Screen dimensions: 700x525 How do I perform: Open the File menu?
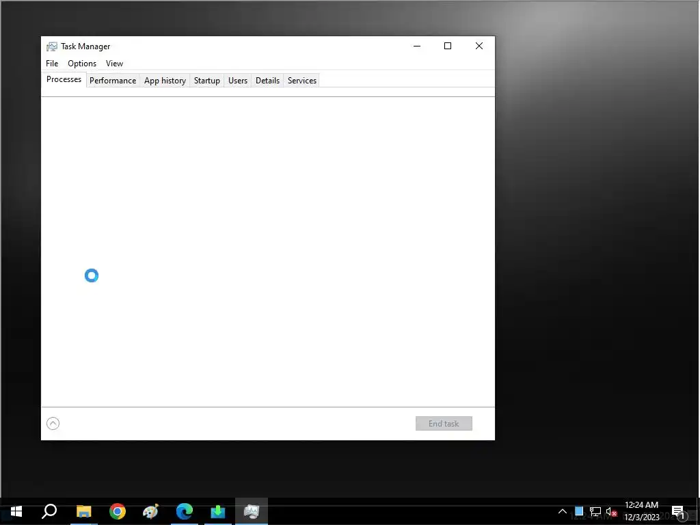(x=52, y=64)
